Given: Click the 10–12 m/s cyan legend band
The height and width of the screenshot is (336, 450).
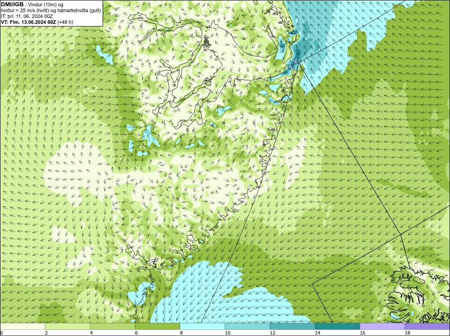Looking at the screenshot, I should click(247, 327).
